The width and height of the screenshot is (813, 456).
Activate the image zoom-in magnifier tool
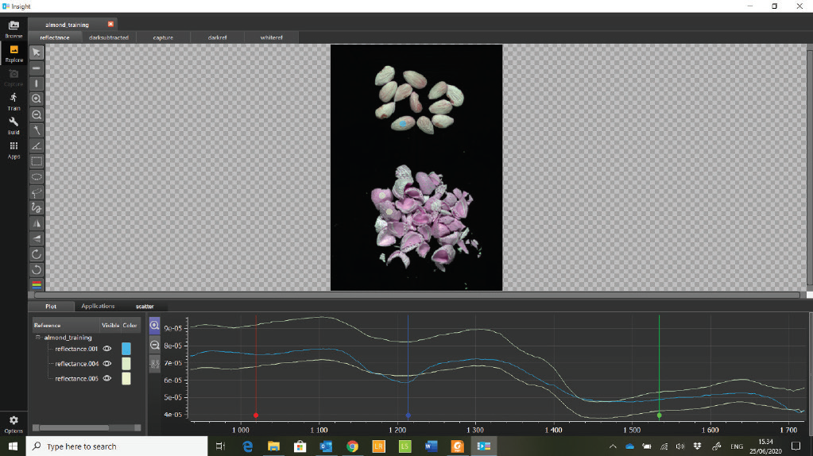37,99
